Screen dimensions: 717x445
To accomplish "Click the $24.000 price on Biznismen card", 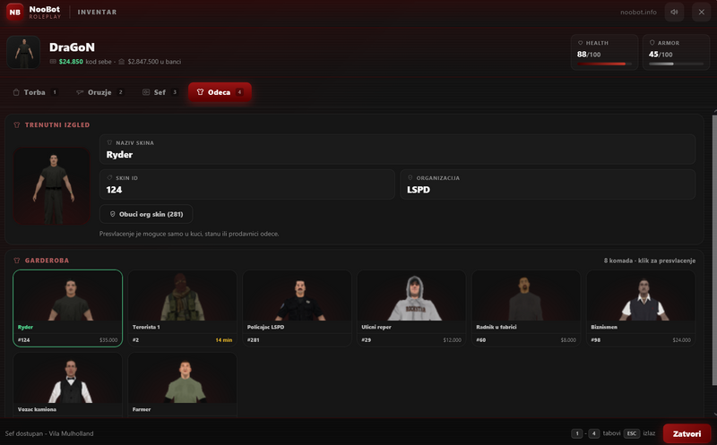I will (682, 340).
